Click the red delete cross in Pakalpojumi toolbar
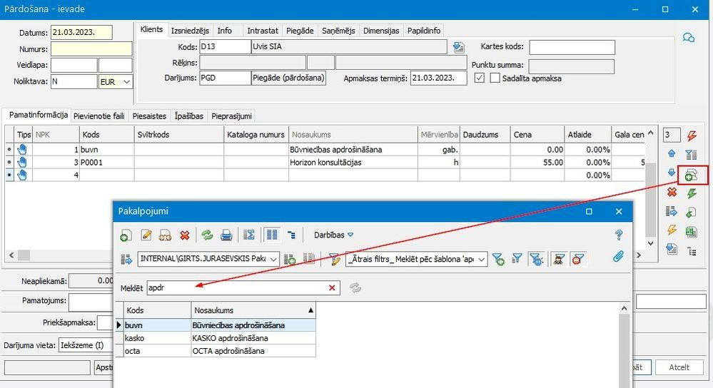The width and height of the screenshot is (713, 388). [x=185, y=235]
